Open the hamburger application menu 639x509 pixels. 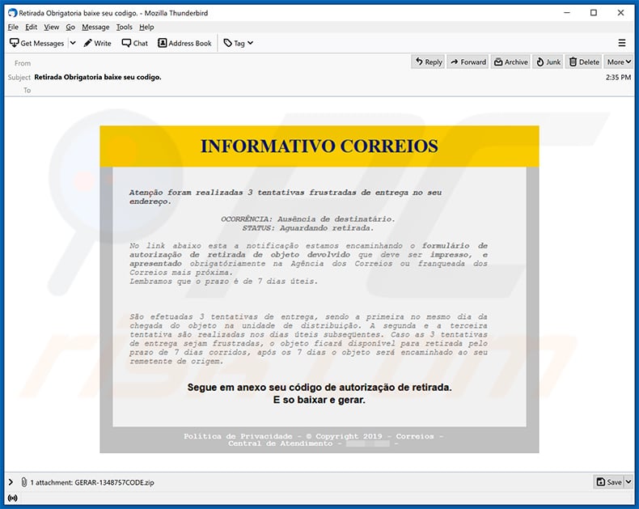pyautogui.click(x=622, y=43)
